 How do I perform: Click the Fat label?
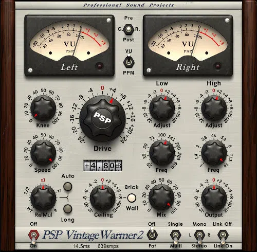[x=152, y=246]
